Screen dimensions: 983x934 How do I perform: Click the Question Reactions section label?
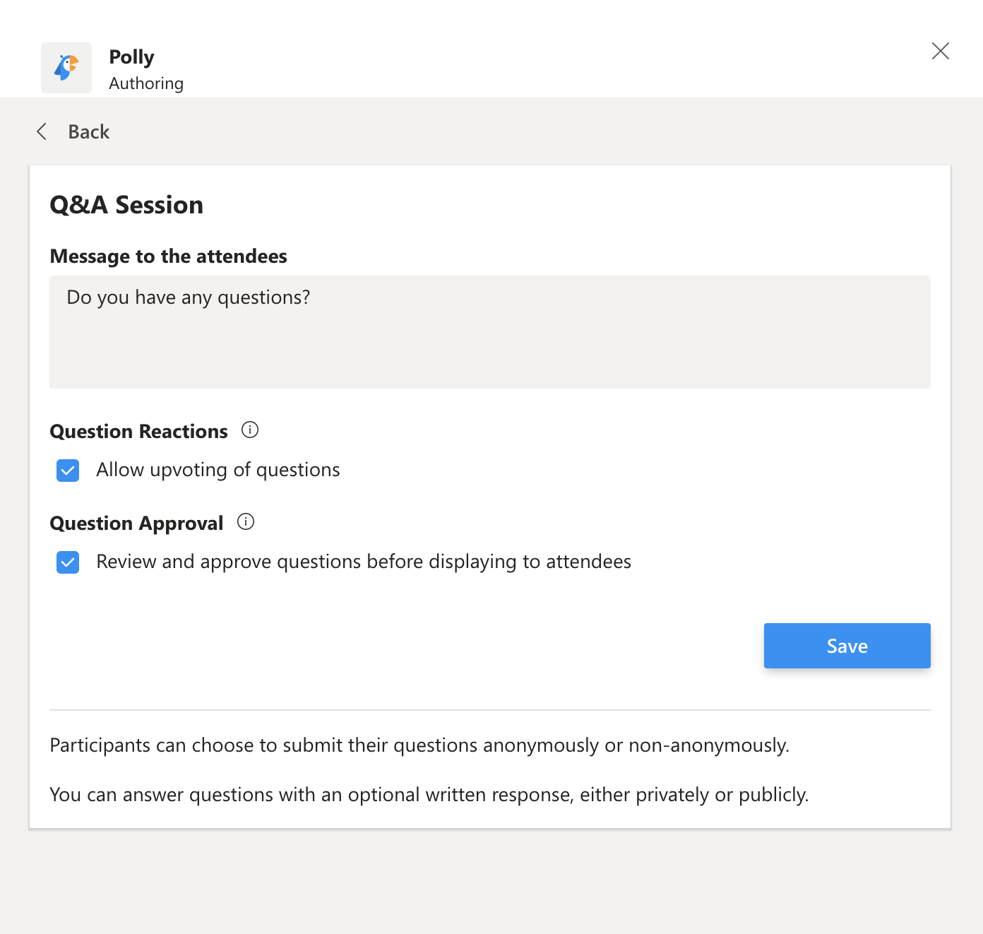[x=138, y=430]
